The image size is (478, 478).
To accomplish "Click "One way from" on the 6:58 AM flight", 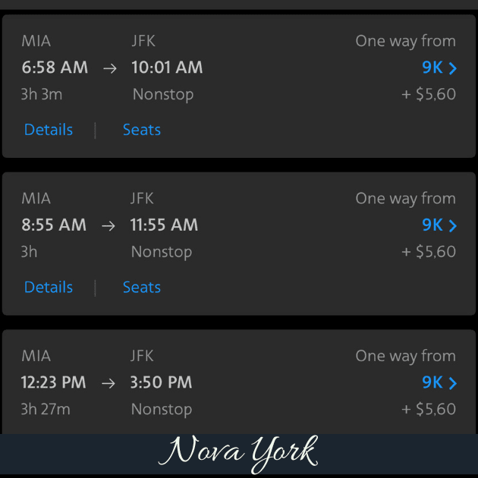I will tap(405, 41).
